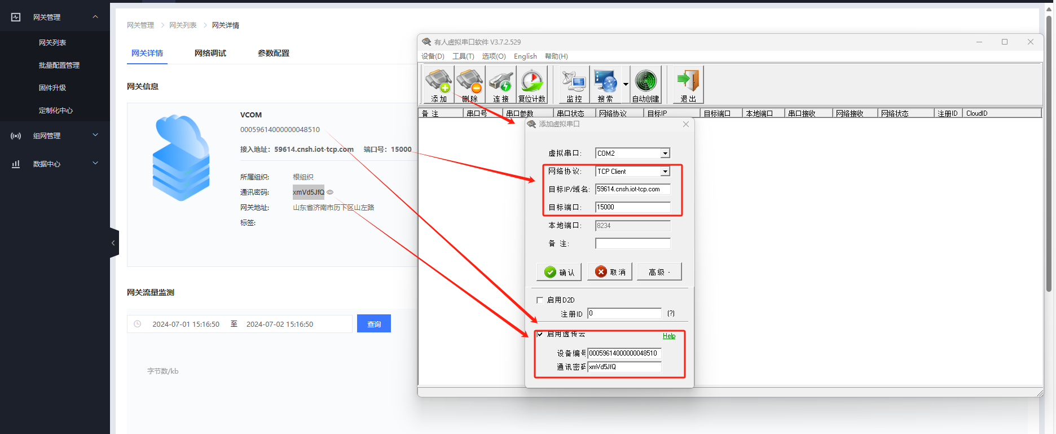Image resolution: width=1056 pixels, height=434 pixels.
Task: Click the 确认 confirm button
Action: [559, 272]
